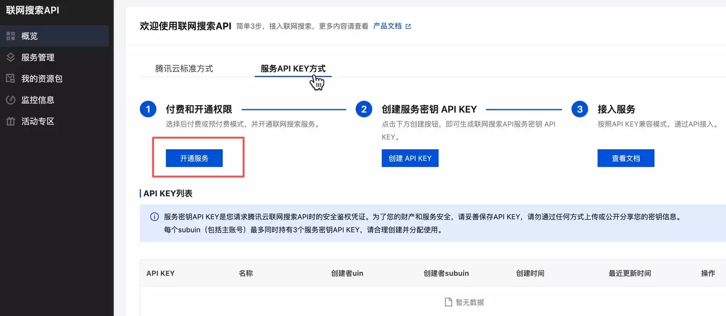Click the external link icon beside 产品文档
Viewport: 726px width, 316px height.
tap(408, 26)
